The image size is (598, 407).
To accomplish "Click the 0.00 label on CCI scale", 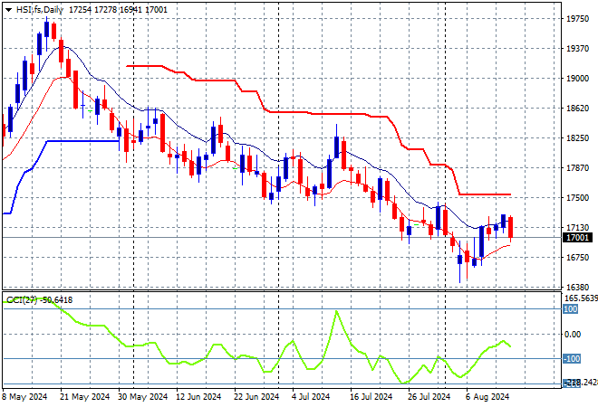I will pyautogui.click(x=573, y=335).
